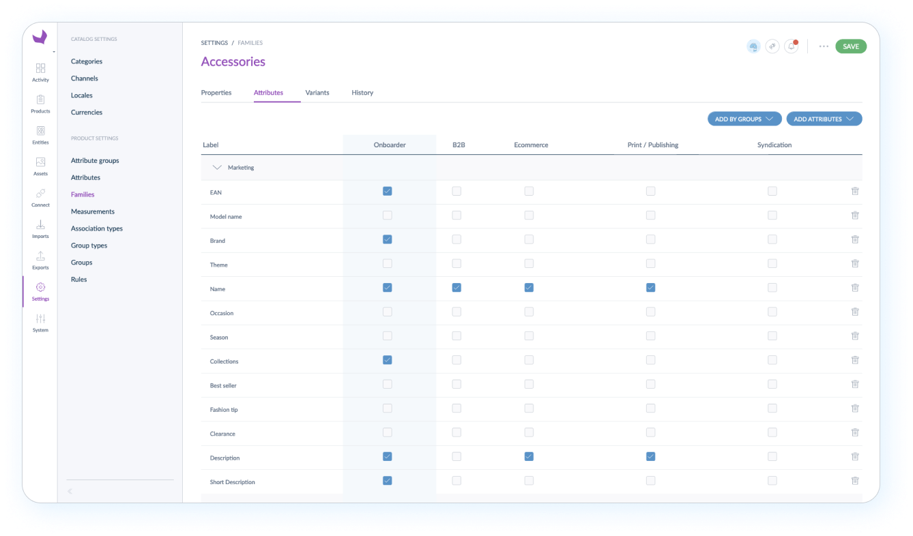Image resolution: width=913 pixels, height=536 pixels.
Task: Collapse the left panel with the chevron
Action: [70, 491]
